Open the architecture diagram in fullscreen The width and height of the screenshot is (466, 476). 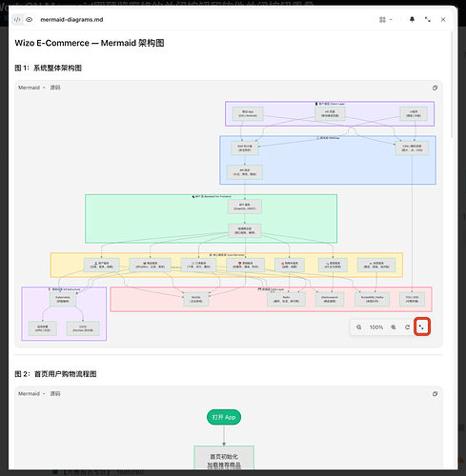pyautogui.click(x=422, y=327)
